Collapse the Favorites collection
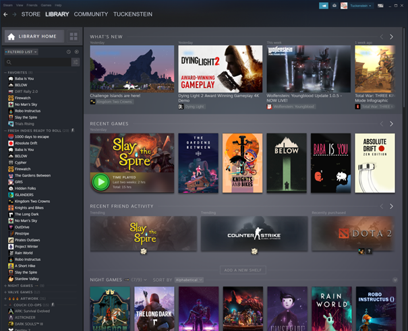Viewport: 408px width, 331px height. [5, 72]
